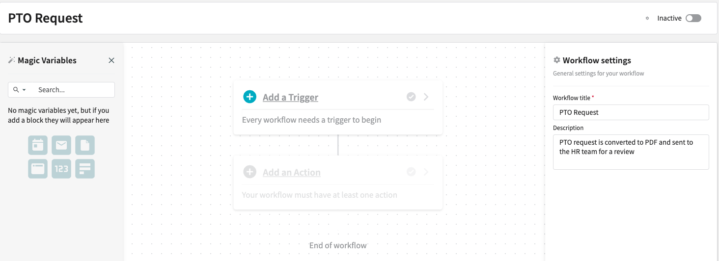719x261 pixels.
Task: Click the teal plus icon on Add a Trigger
Action: (249, 97)
